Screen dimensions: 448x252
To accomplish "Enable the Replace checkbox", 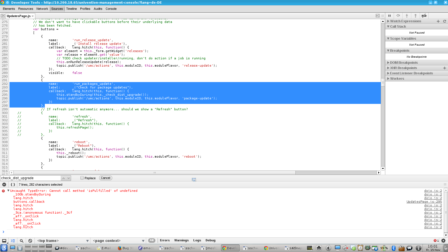I will [82, 178].
